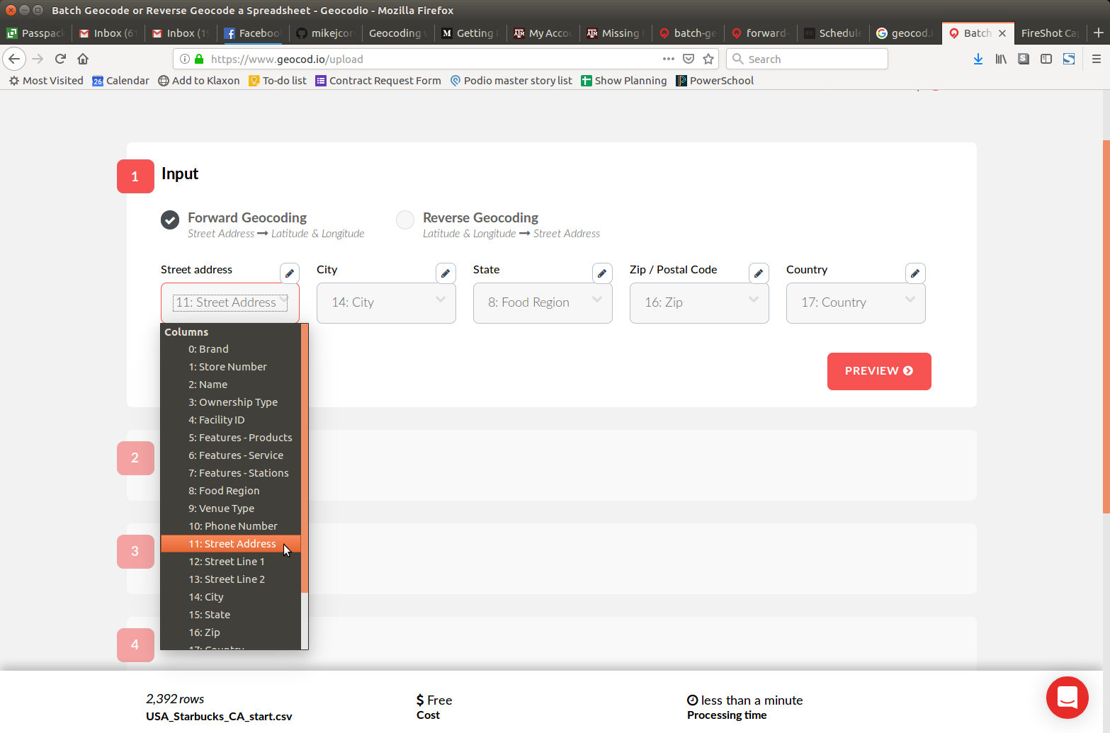Open Firefox downloads arrow
Viewport: 1110px width, 733px height.
tap(978, 59)
